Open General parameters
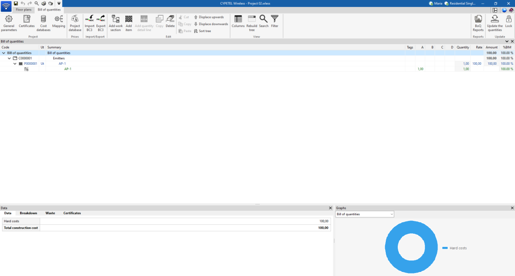This screenshot has width=515, height=276. click(x=9, y=23)
